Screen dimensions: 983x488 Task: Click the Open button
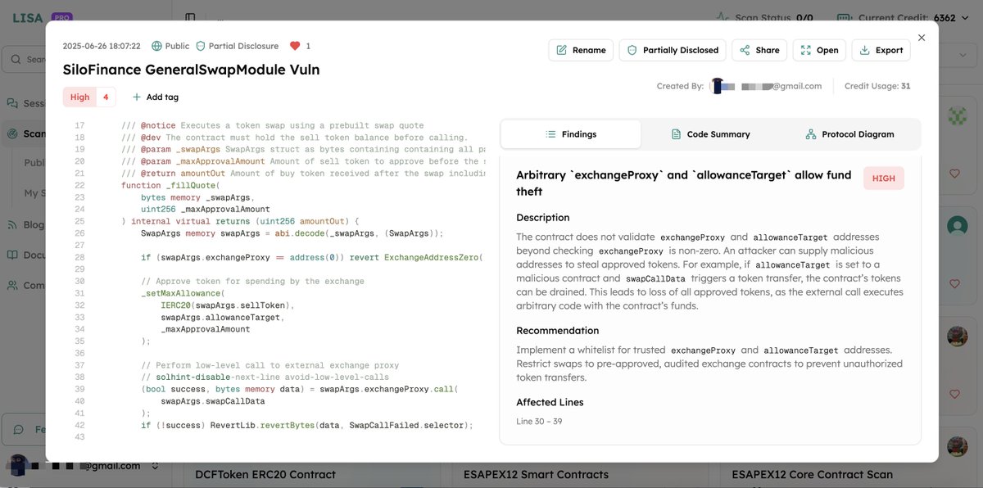click(x=819, y=50)
